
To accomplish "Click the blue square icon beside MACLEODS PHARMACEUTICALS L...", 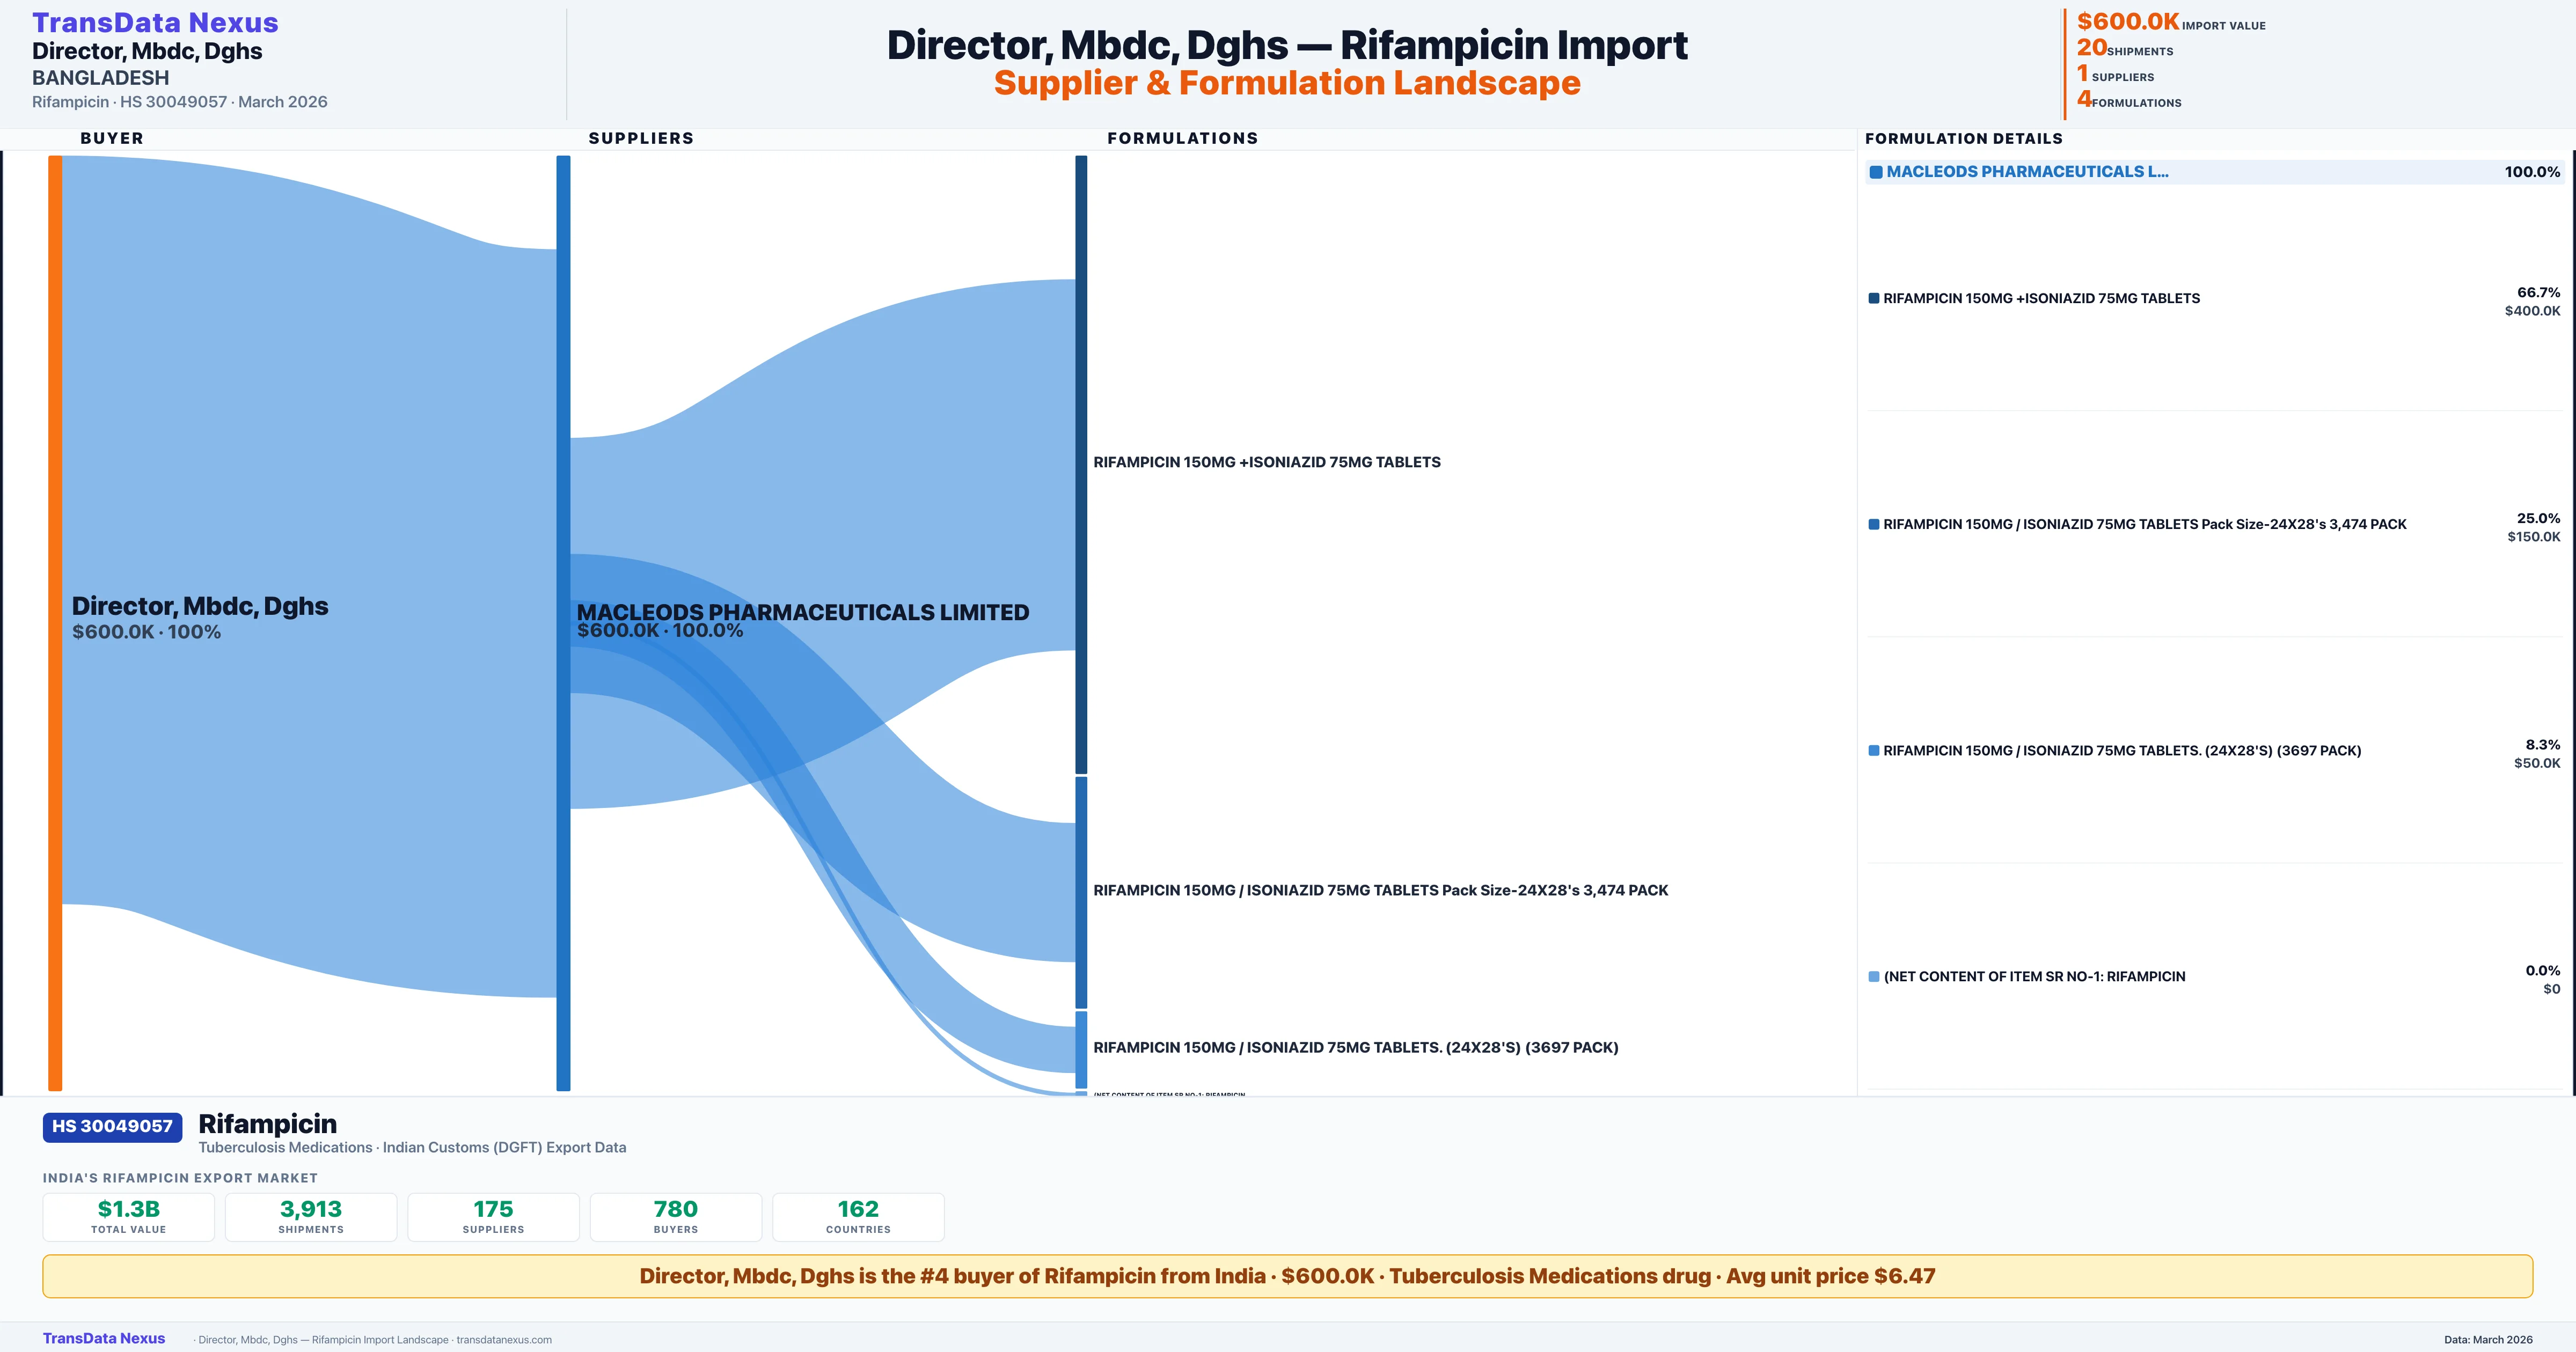I will pos(1876,172).
